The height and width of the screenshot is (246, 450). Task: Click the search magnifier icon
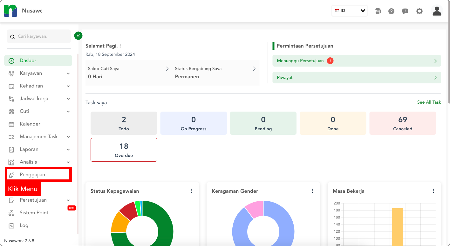13,37
